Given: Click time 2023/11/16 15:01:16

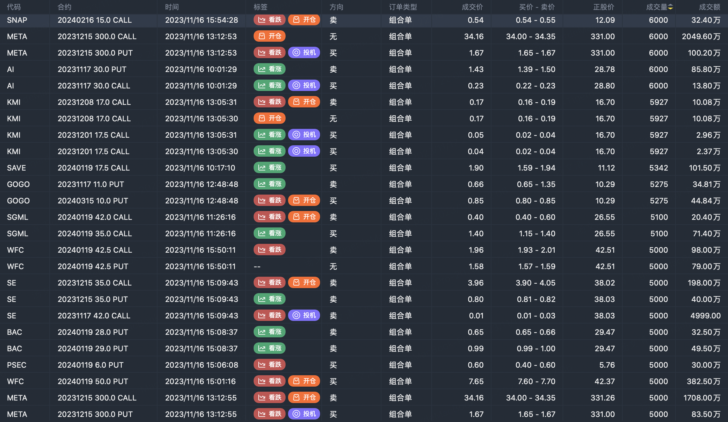Looking at the screenshot, I should click(201, 381).
